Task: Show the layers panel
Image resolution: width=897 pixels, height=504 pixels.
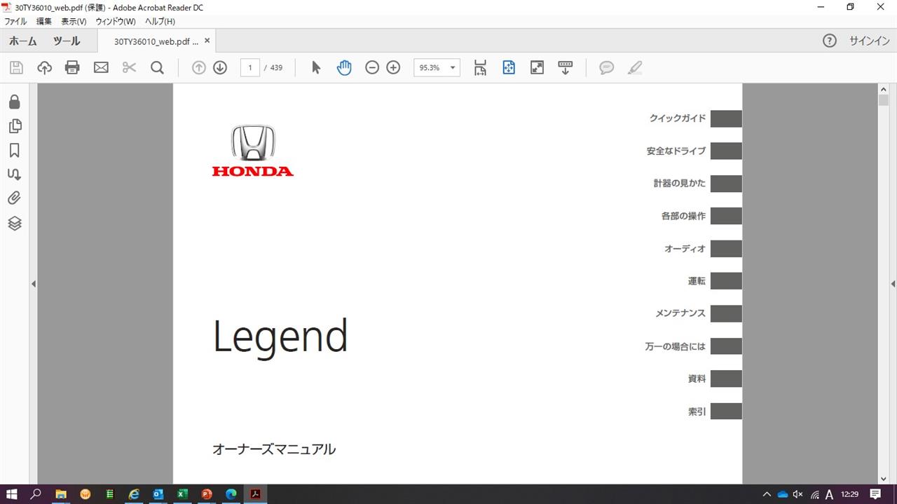Action: (x=14, y=224)
